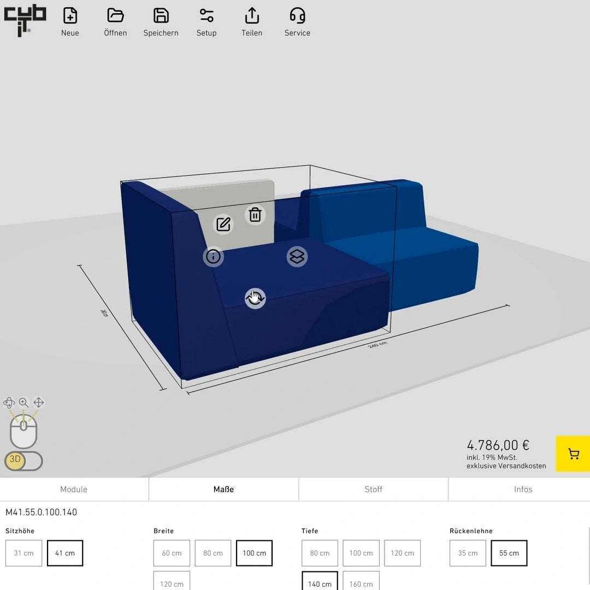The height and width of the screenshot is (590, 590).
Task: Click the Teilen share icon
Action: point(252,16)
